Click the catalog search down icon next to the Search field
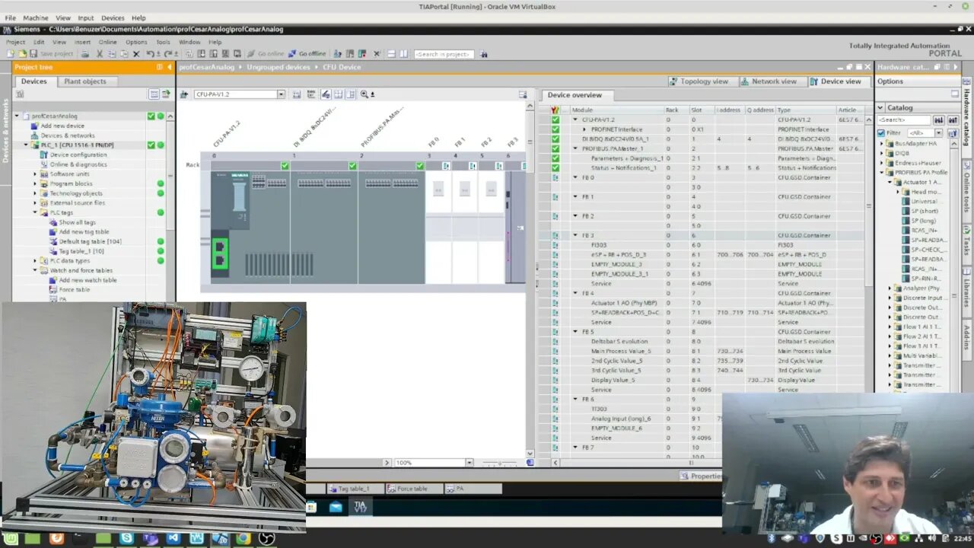Image resolution: width=974 pixels, height=548 pixels. (938, 120)
